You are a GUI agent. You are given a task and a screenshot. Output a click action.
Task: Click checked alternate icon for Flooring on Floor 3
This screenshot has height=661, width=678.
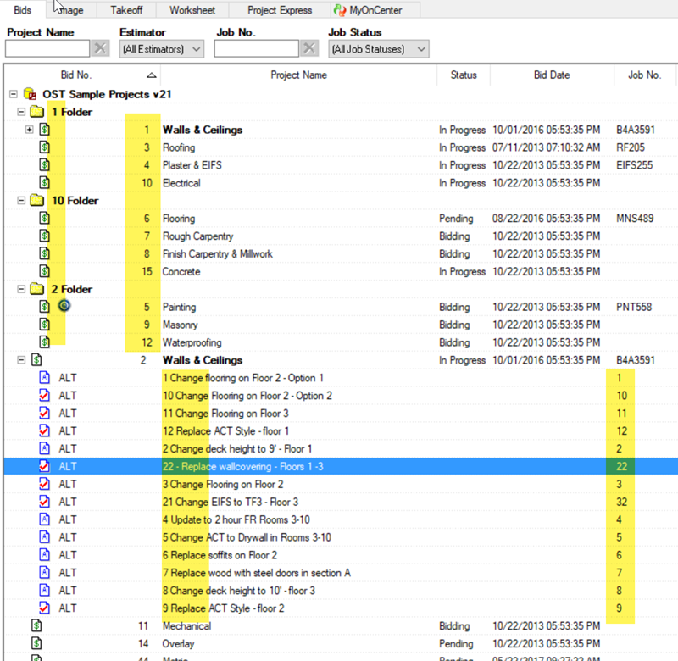click(45, 413)
